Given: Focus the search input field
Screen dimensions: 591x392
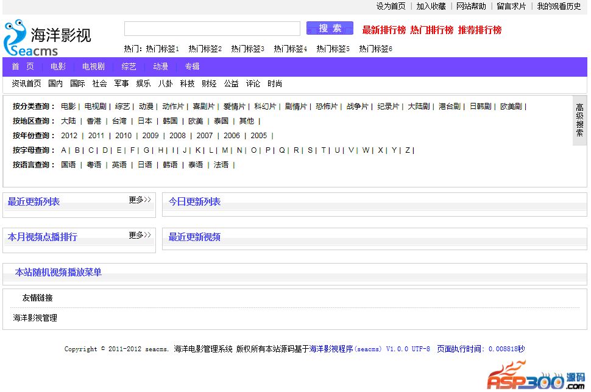Looking at the screenshot, I should point(212,29).
